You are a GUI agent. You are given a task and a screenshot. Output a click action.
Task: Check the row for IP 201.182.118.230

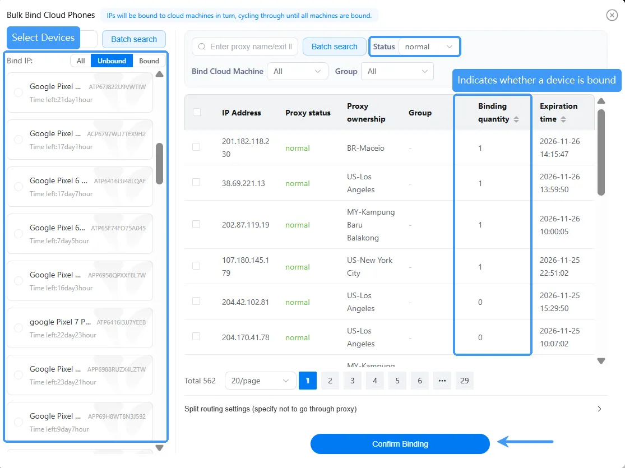(196, 147)
